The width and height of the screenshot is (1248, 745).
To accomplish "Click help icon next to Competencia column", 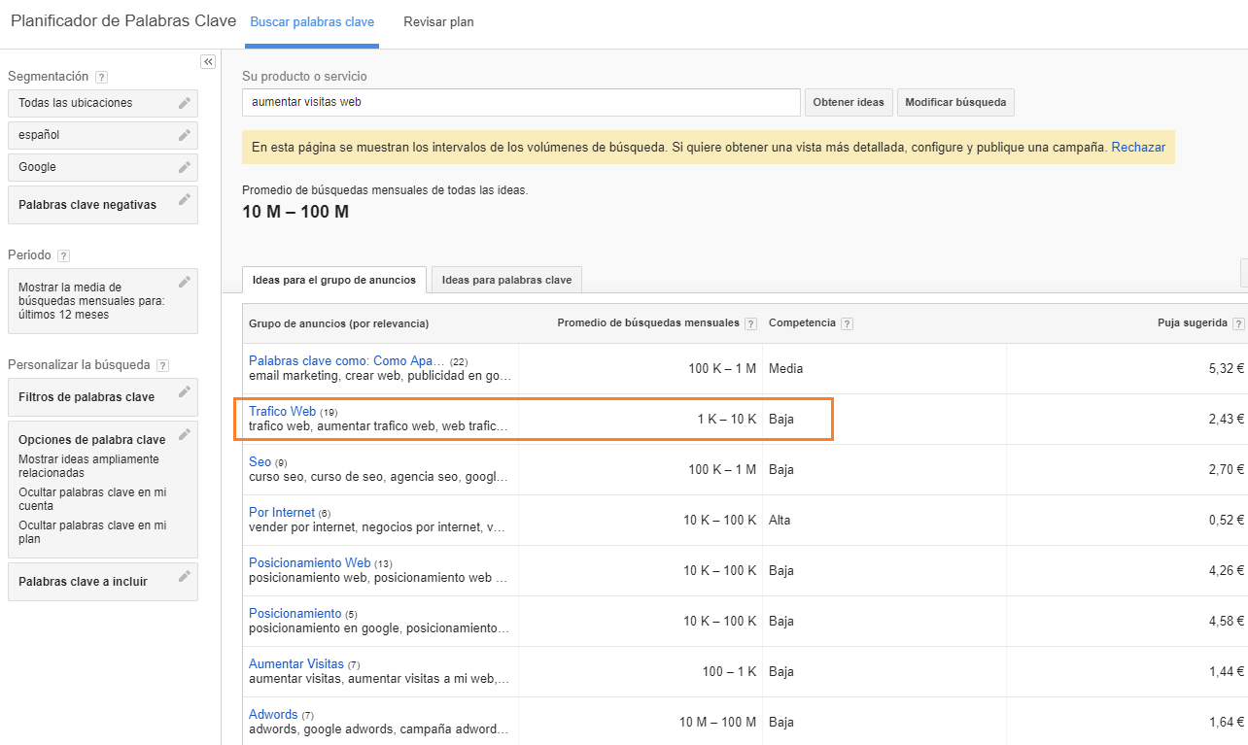I will [847, 323].
